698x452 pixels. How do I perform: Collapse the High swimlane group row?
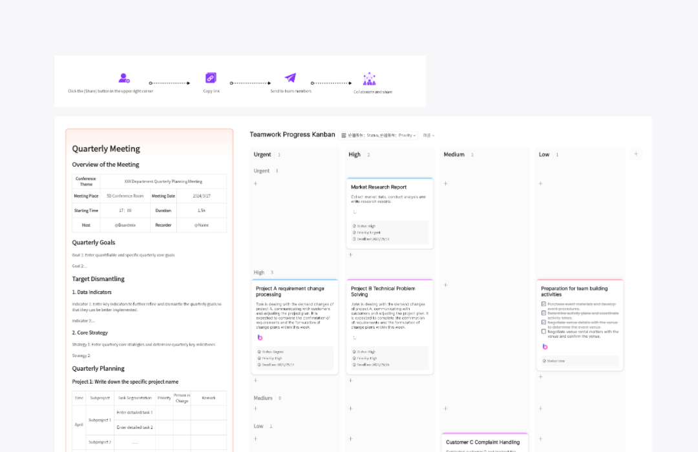click(259, 272)
